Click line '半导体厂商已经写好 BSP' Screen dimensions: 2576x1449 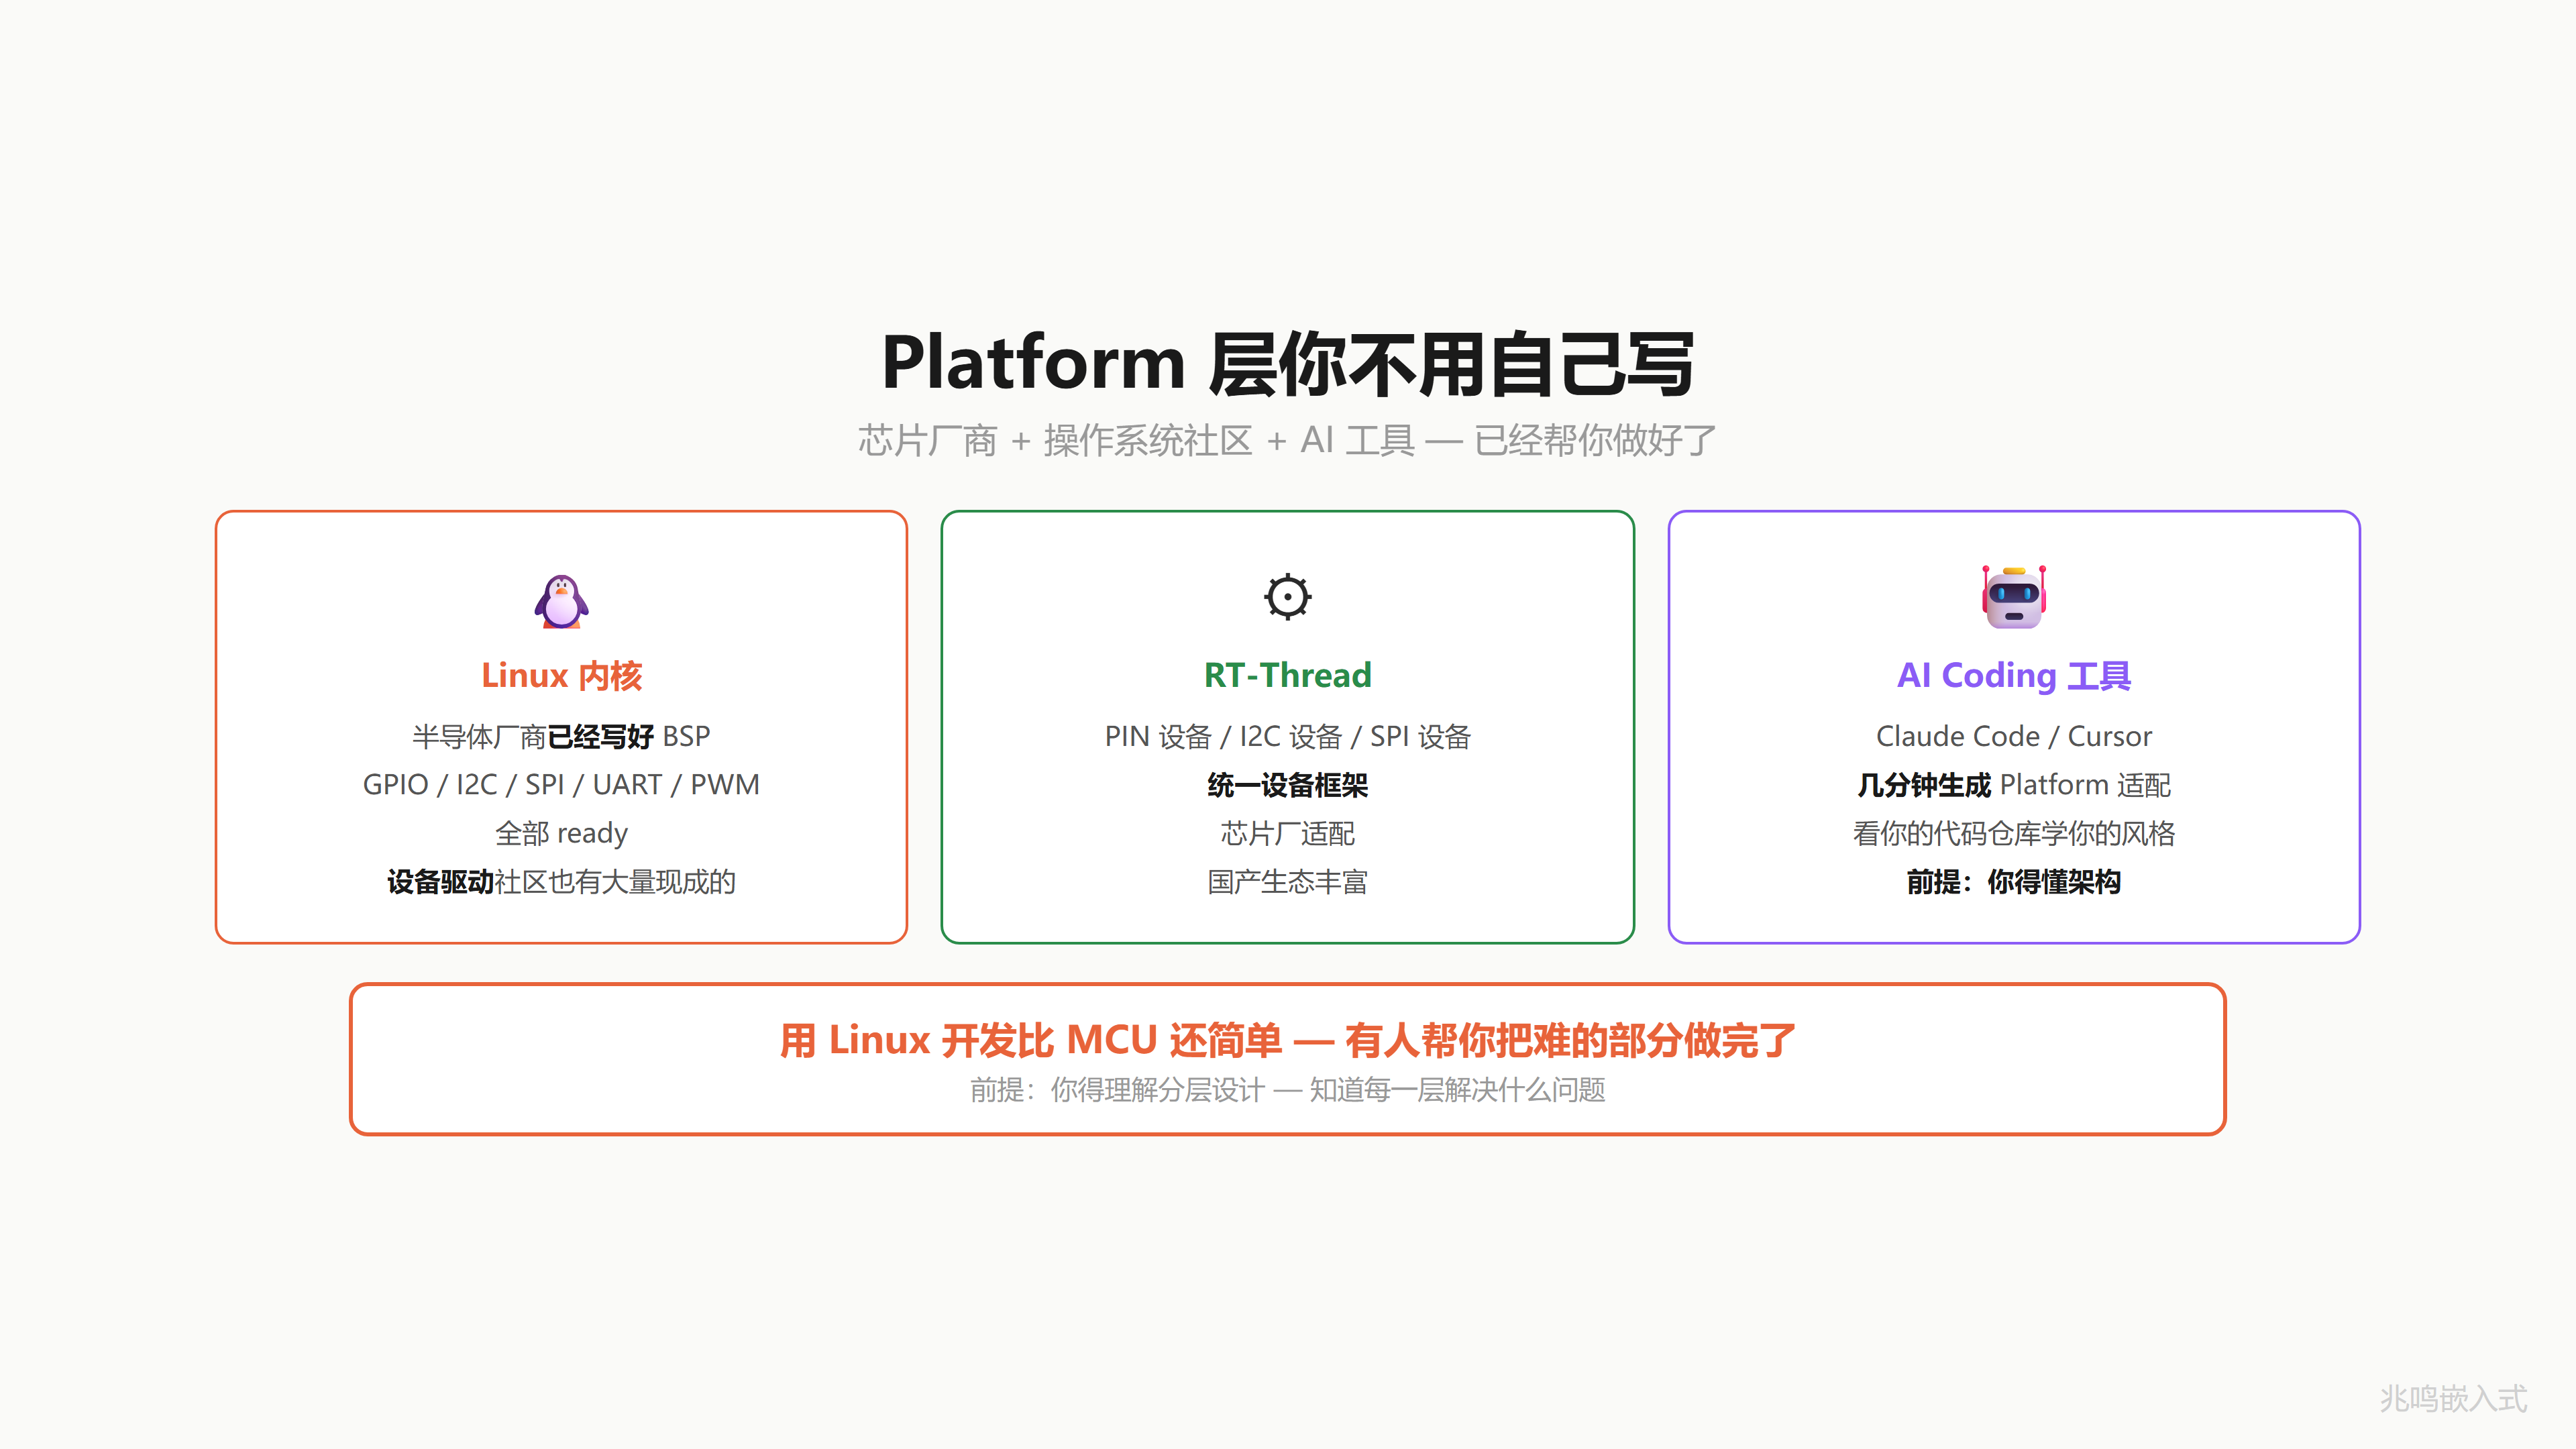click(561, 736)
